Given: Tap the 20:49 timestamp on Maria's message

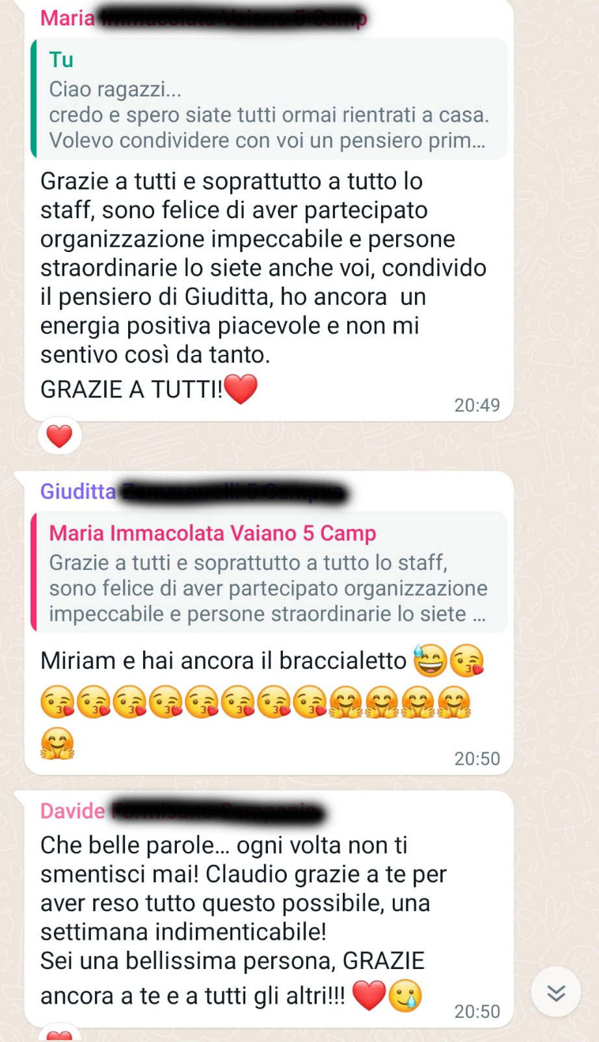Looking at the screenshot, I should point(477,405).
